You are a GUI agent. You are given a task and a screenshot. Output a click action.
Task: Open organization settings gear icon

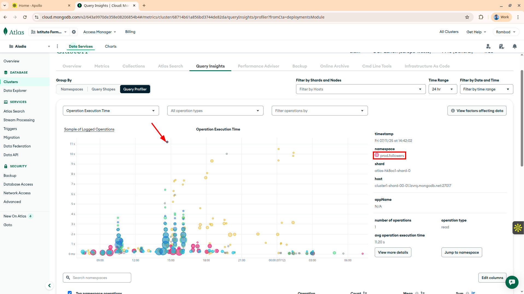pos(74,32)
